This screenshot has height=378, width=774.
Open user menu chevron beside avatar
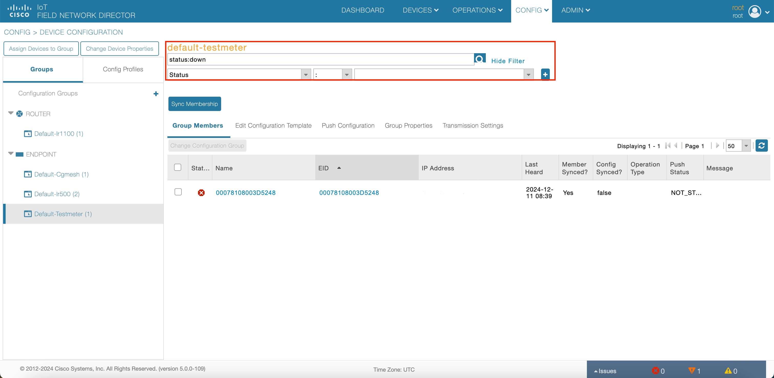click(x=767, y=12)
